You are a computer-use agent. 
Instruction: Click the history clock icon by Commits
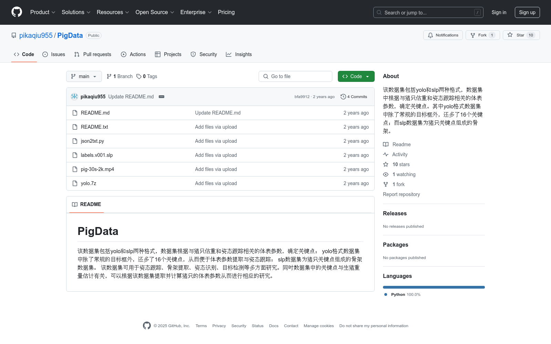(343, 97)
